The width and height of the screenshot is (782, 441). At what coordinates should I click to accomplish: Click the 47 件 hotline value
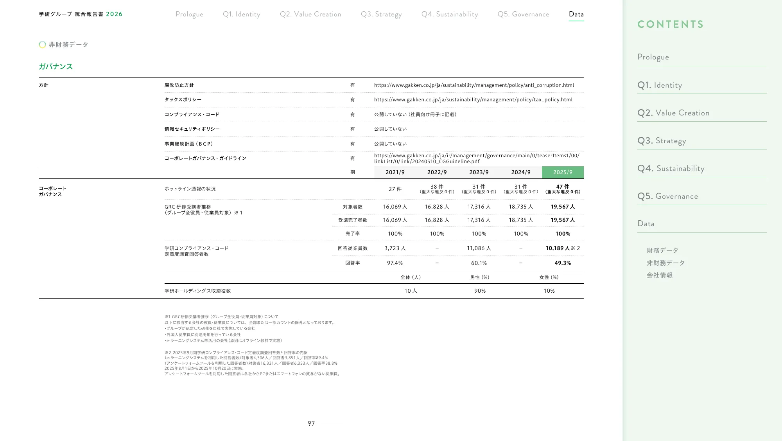563,187
